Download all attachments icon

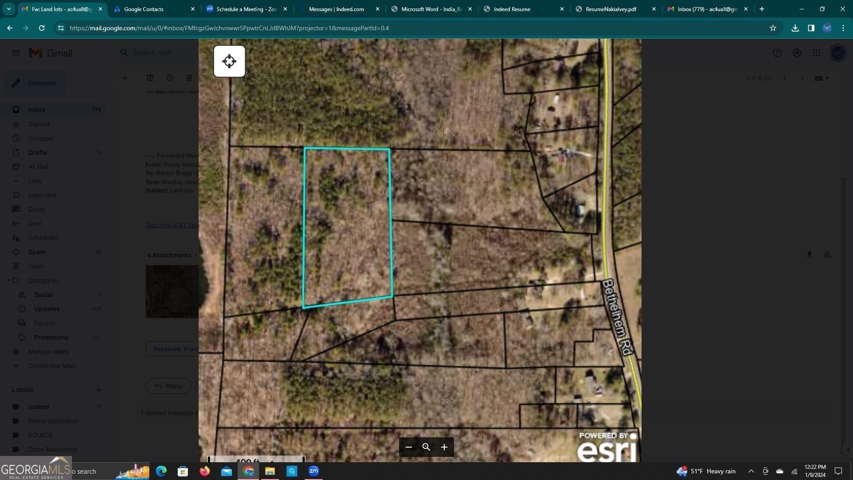(809, 255)
